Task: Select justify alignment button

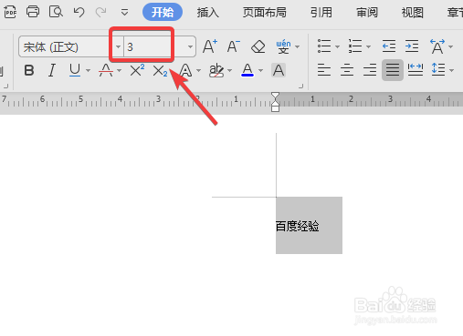Action: click(x=393, y=70)
